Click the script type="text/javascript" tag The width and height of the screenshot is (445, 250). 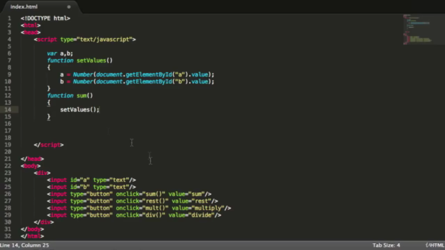[x=85, y=40]
